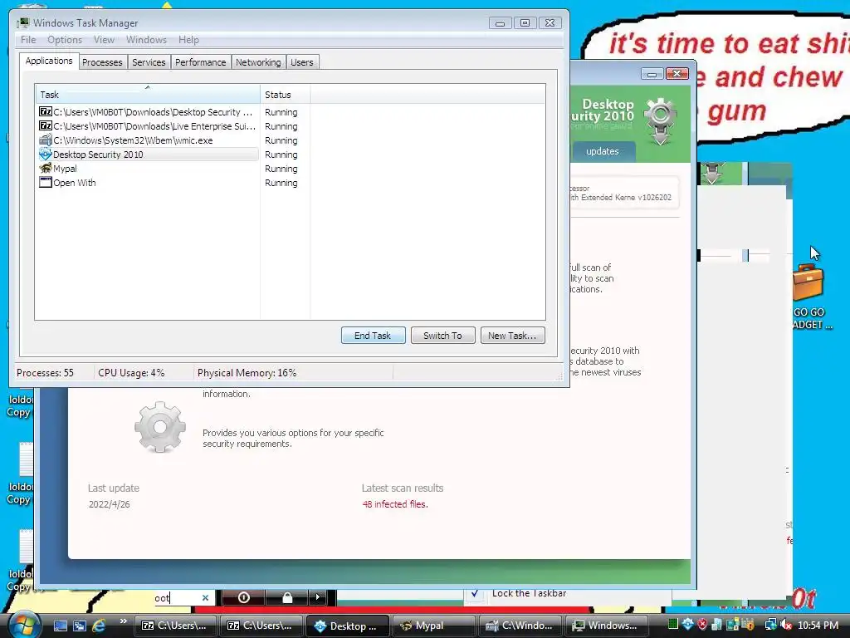Click the Switch between windows quick launch icon
This screenshot has width=850, height=638.
point(80,626)
